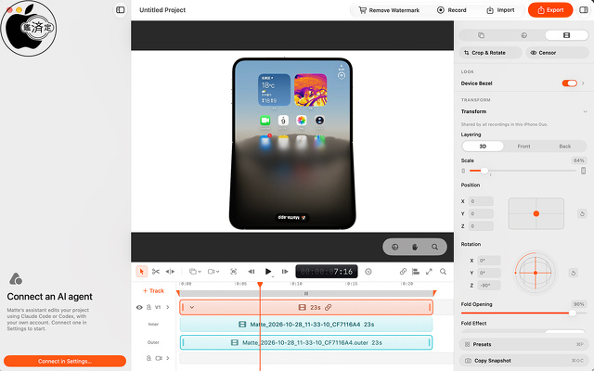Click the hand pan icon in preview
The width and height of the screenshot is (594, 371).
415,247
